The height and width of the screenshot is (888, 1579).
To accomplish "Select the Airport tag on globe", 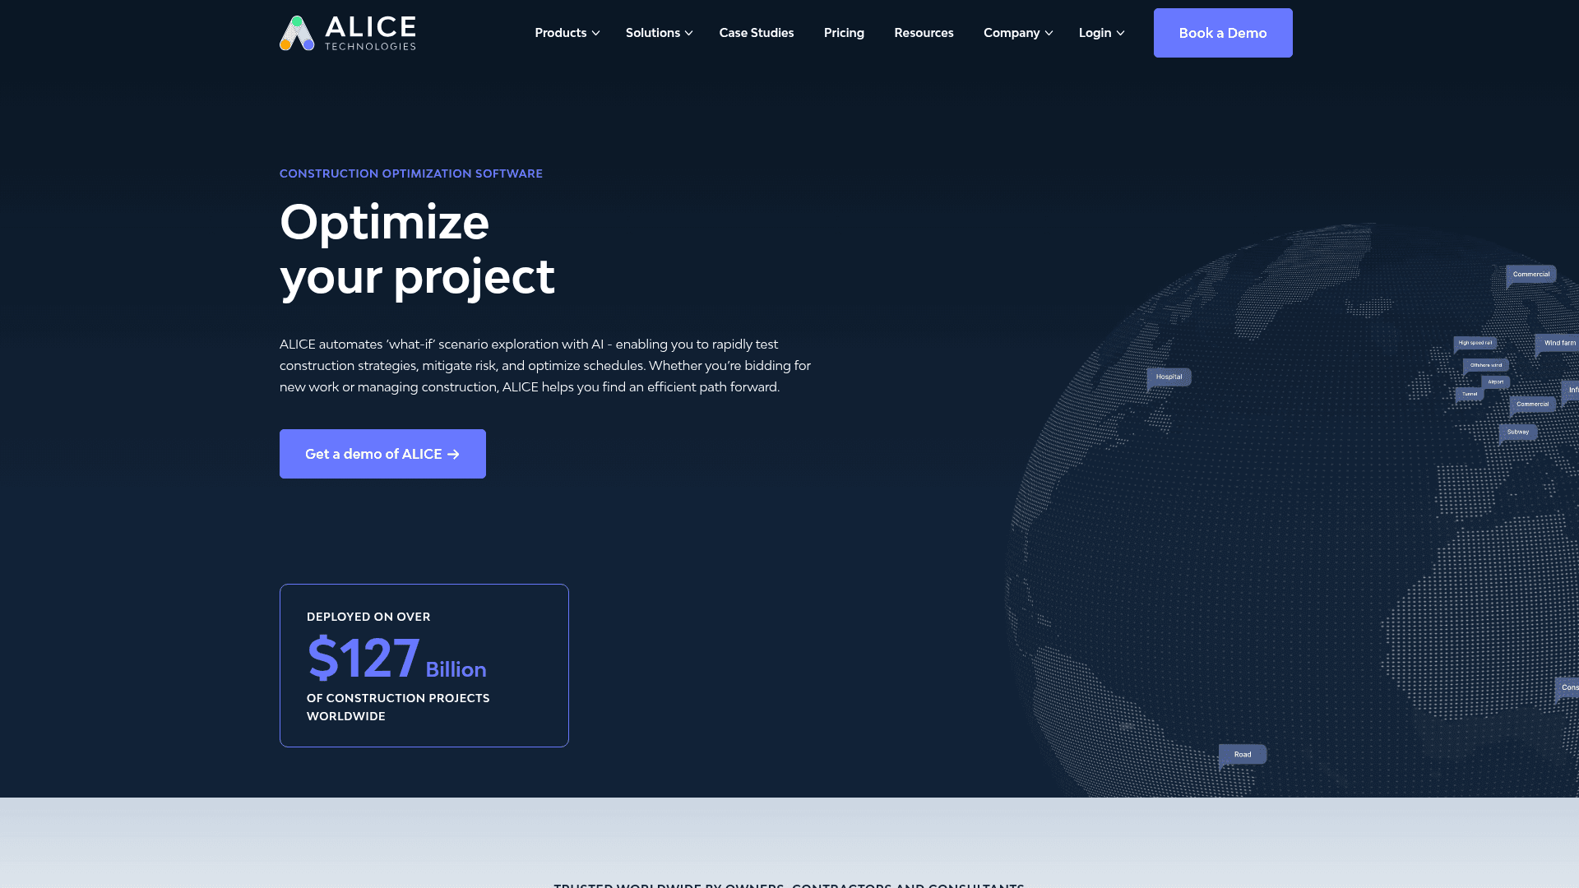I will (1496, 382).
